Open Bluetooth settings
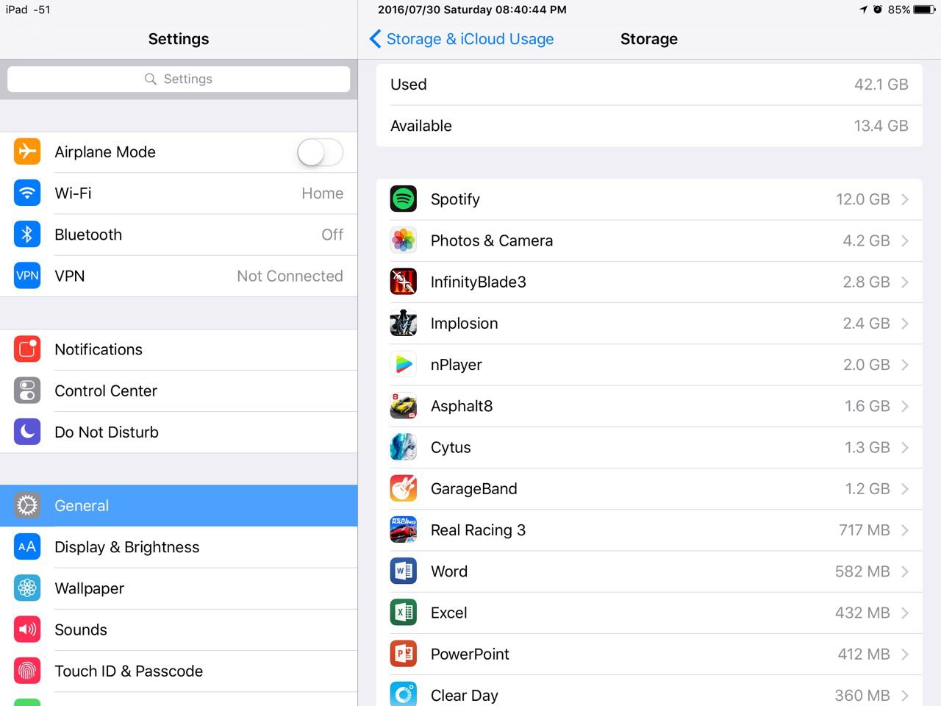Screen dimensions: 941x706 (x=179, y=235)
